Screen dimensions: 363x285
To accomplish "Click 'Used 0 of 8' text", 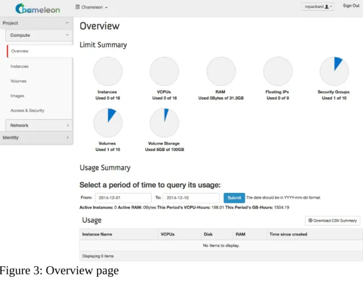I will point(278,98).
